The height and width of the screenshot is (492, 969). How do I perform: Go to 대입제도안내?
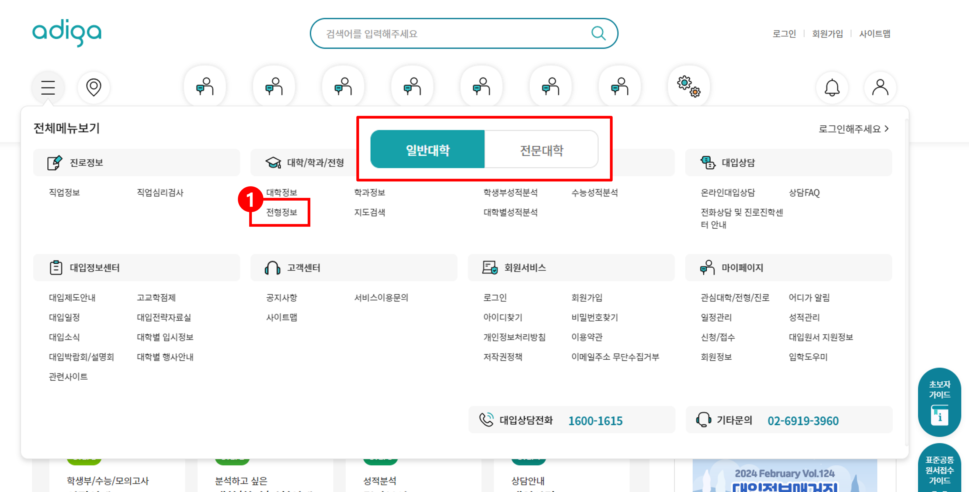point(72,297)
